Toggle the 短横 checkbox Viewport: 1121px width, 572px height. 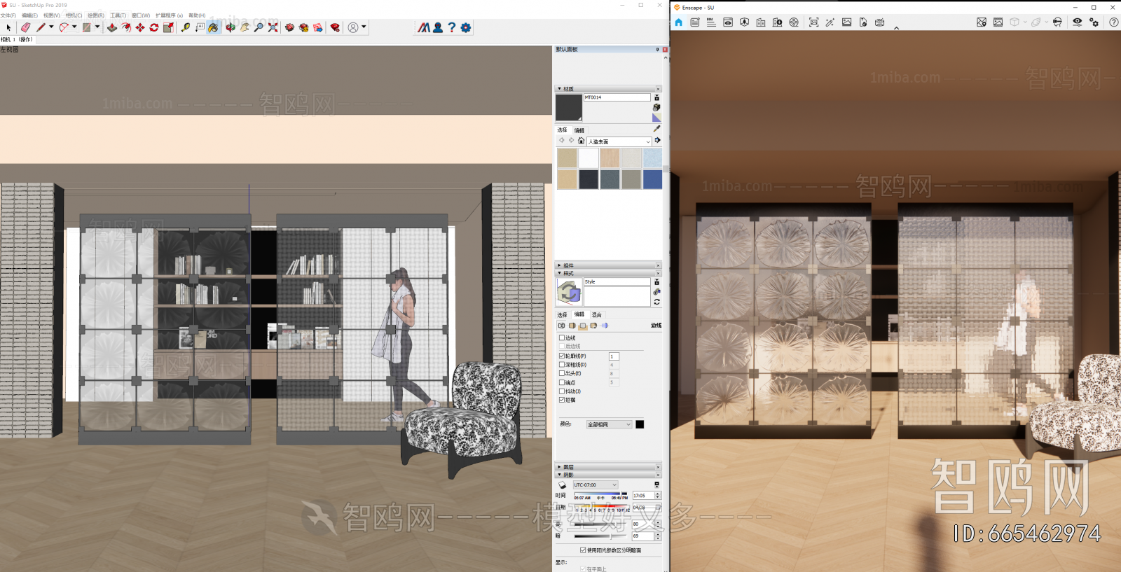tap(562, 400)
